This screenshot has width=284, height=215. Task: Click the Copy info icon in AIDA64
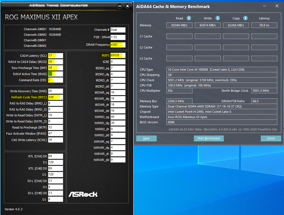coord(245,18)
